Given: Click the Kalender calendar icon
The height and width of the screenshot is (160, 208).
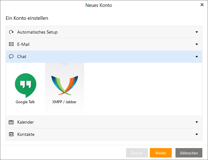Looking at the screenshot, I should [x=11, y=122].
